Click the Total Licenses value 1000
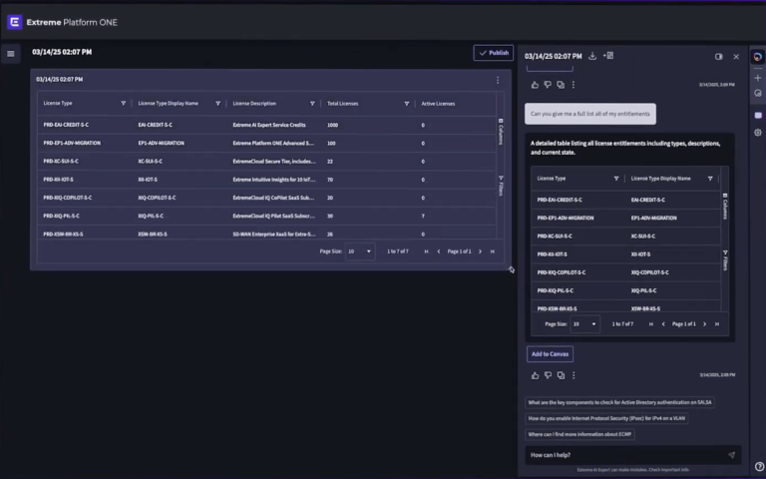The width and height of the screenshot is (766, 479). click(x=333, y=125)
